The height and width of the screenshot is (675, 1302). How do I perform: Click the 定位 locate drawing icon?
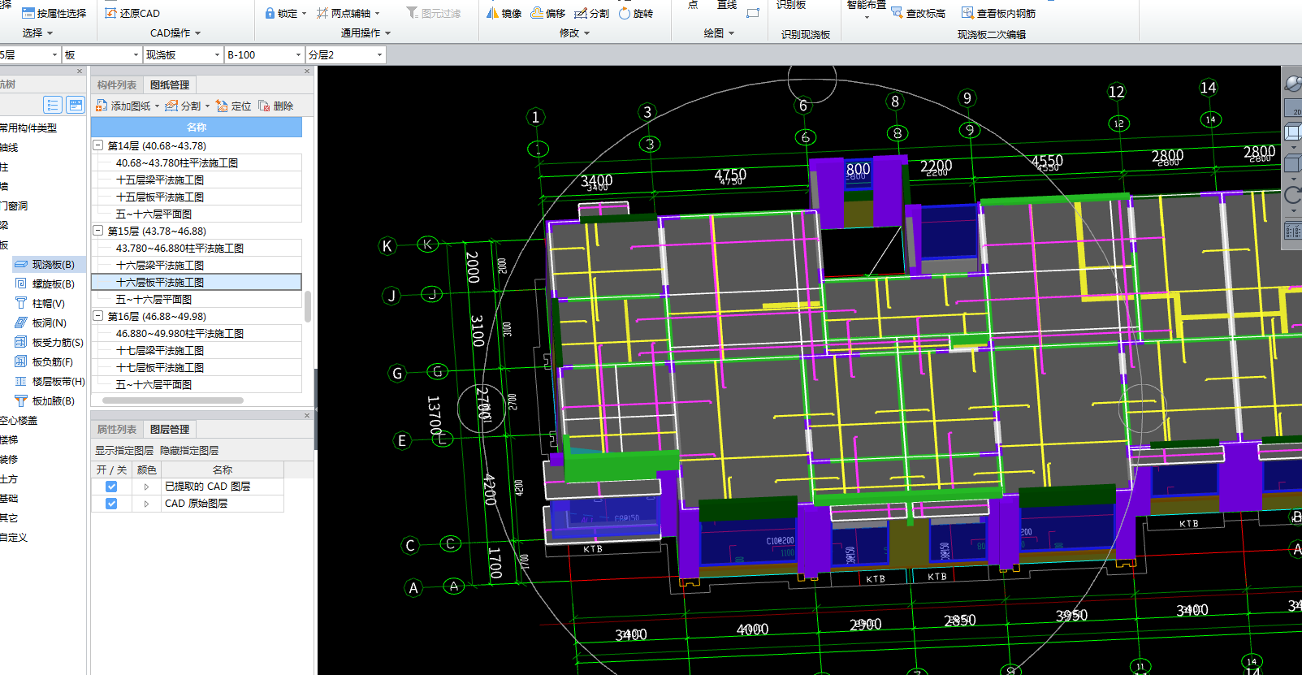click(x=222, y=106)
